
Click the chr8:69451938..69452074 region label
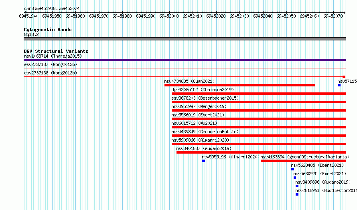click(x=52, y=8)
